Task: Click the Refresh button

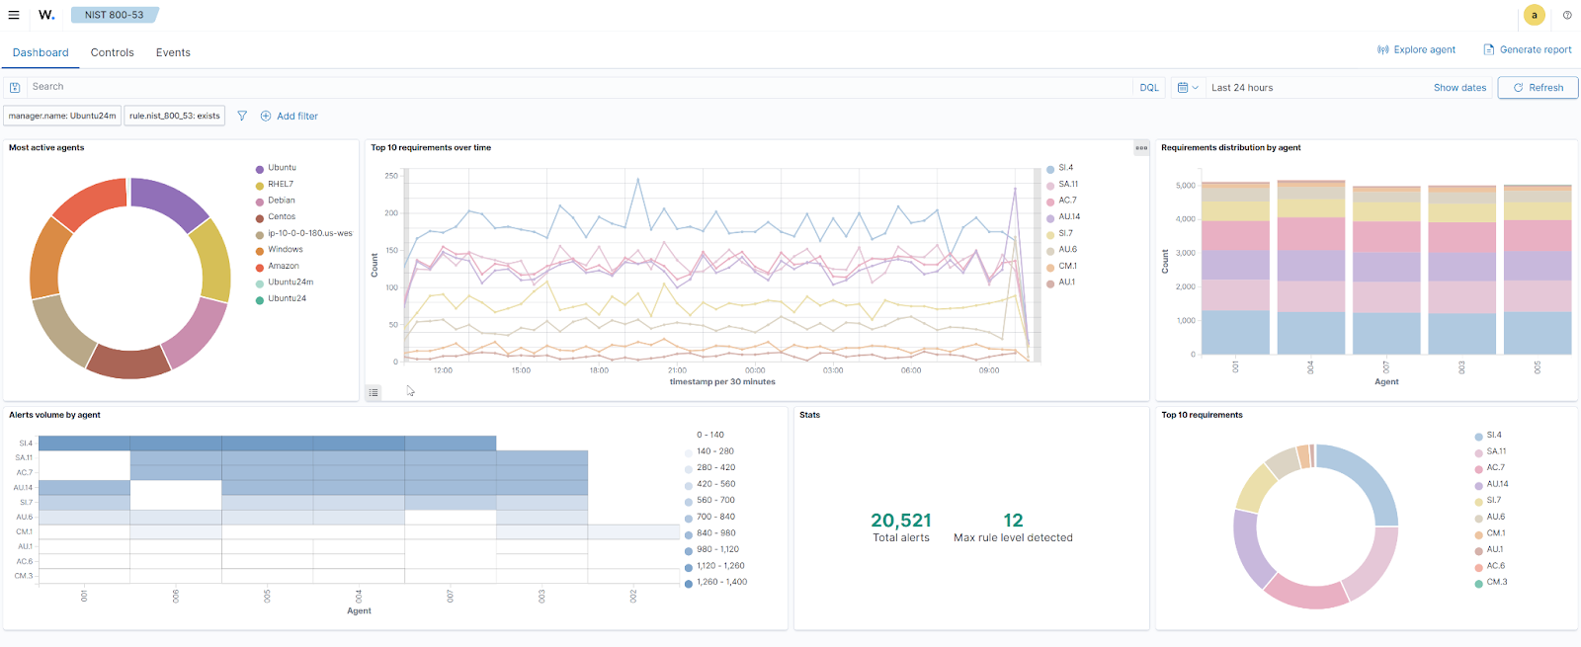Action: click(x=1538, y=88)
